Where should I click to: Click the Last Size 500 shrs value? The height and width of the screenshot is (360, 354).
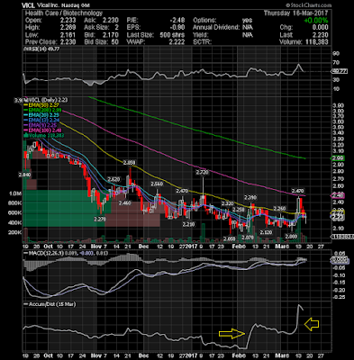(x=172, y=35)
